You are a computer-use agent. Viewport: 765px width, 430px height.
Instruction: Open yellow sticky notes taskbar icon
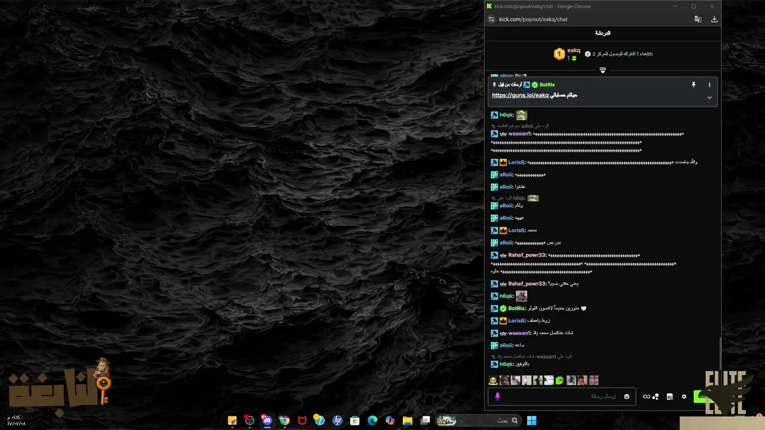point(232,420)
